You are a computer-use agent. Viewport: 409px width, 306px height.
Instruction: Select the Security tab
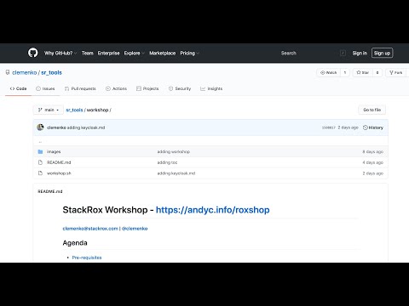180,88
